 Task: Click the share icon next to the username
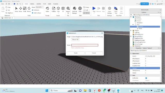pos(155,4)
